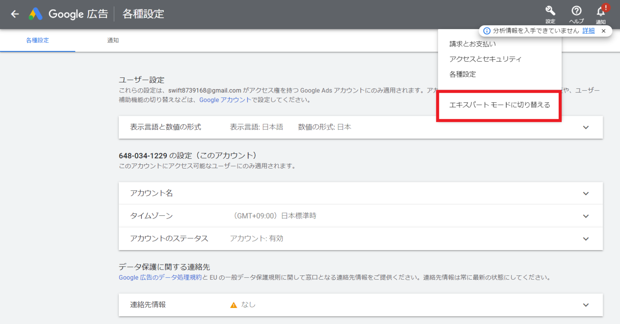Click the データ保護に関する連絡先 heading
Image resolution: width=620 pixels, height=324 pixels.
(164, 267)
